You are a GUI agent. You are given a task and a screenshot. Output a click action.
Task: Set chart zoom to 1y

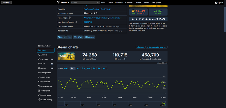(94, 68)
